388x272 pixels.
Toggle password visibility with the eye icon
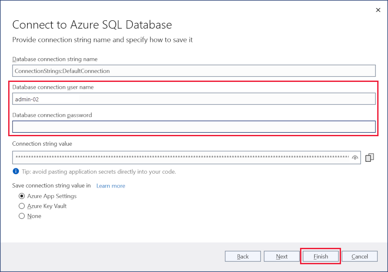(355, 157)
